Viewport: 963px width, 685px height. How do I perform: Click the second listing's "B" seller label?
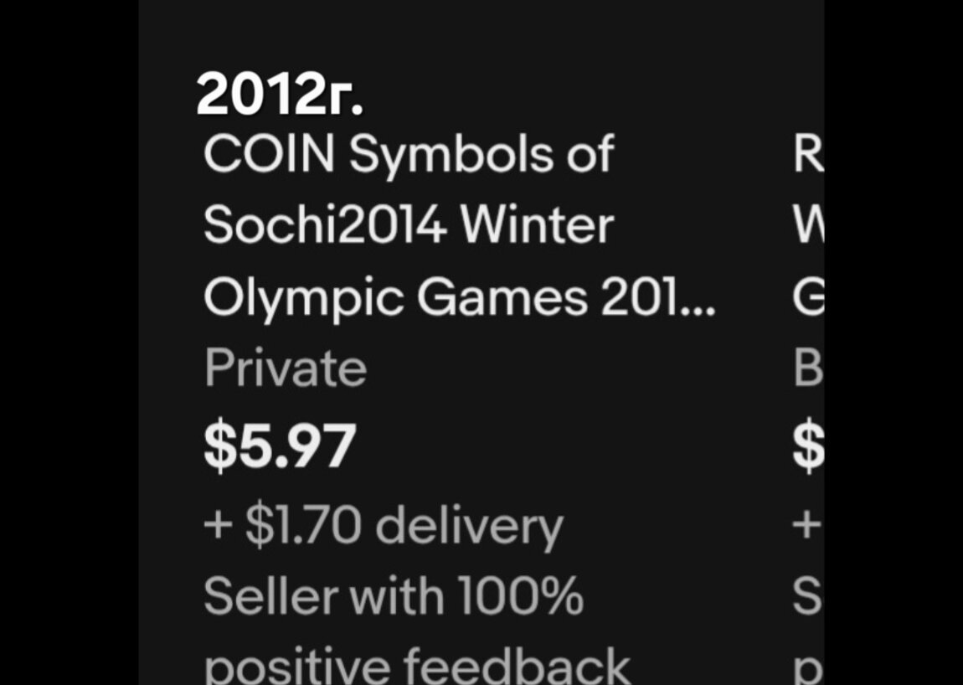pyautogui.click(x=808, y=368)
